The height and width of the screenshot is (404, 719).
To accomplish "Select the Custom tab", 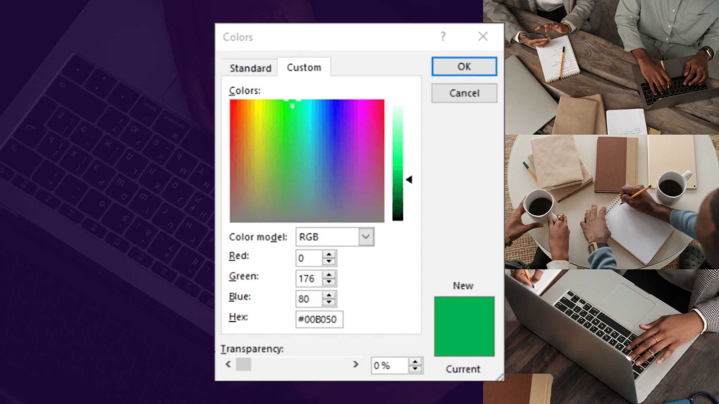I will tap(304, 67).
